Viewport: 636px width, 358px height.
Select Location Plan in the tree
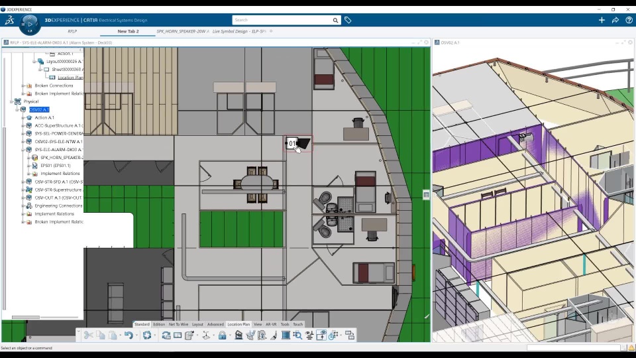coord(70,78)
